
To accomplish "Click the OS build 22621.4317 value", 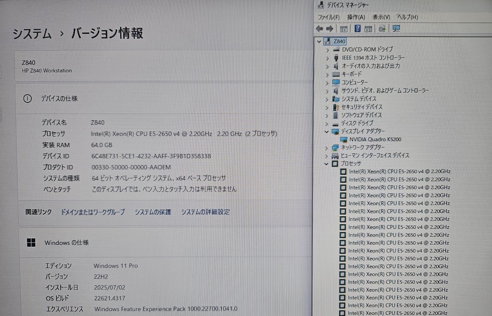I will point(110,298).
